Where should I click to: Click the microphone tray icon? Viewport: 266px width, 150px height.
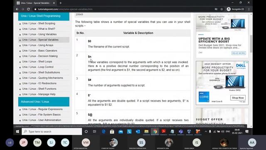(x=210, y=132)
